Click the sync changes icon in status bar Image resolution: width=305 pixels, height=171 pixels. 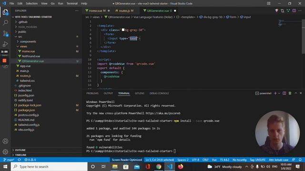(x=19, y=160)
